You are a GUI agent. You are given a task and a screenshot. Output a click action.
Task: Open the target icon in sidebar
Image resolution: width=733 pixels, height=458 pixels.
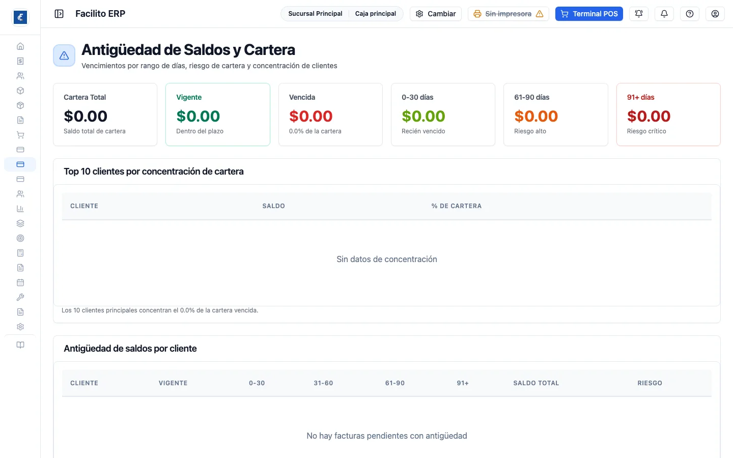tap(20, 238)
